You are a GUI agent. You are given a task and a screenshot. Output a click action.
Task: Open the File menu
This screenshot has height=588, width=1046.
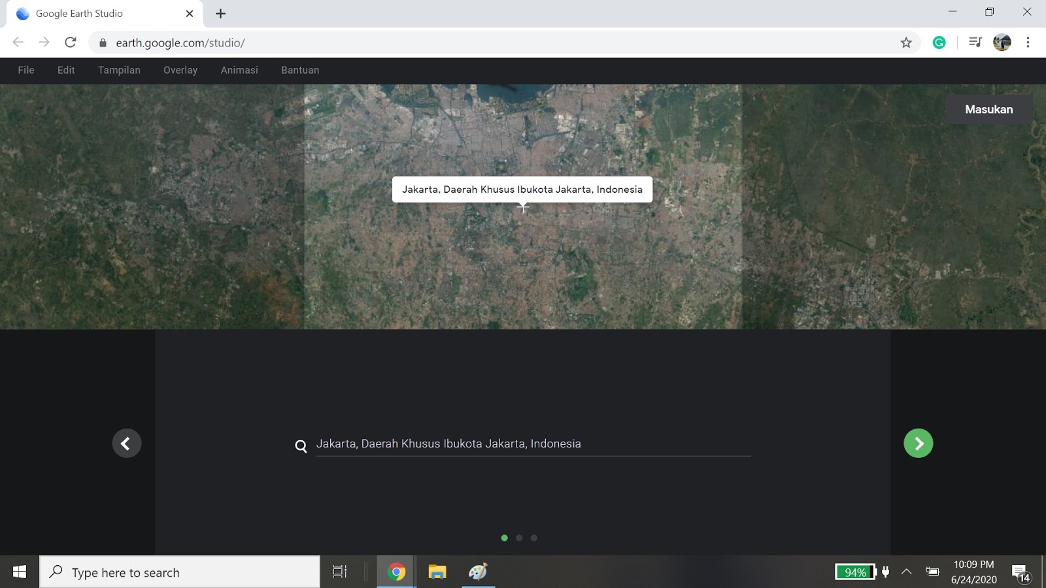pos(25,70)
